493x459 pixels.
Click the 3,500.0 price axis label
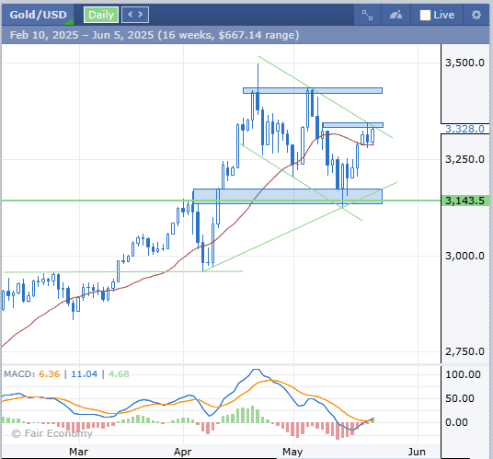[x=464, y=63]
